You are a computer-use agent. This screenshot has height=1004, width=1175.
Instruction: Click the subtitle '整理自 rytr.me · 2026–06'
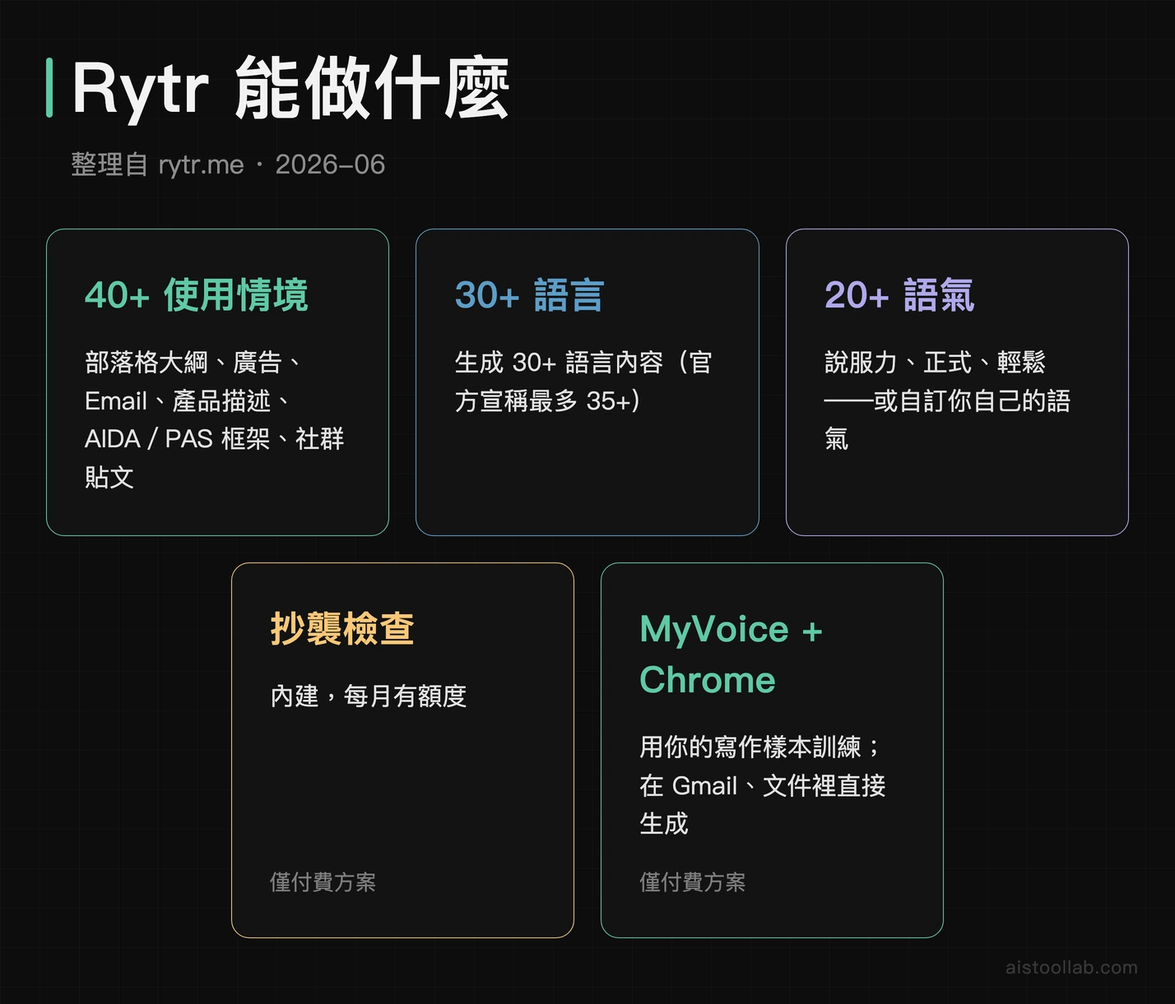tap(228, 164)
